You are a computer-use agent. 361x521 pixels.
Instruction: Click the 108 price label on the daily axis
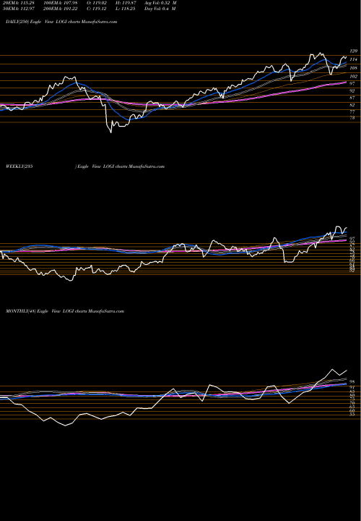[354, 68]
